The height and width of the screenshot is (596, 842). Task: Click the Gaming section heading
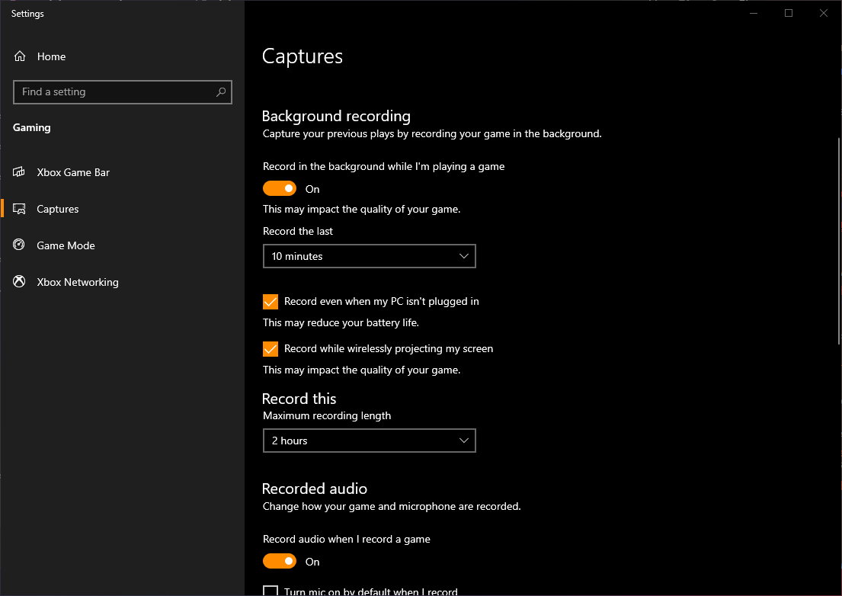point(32,127)
